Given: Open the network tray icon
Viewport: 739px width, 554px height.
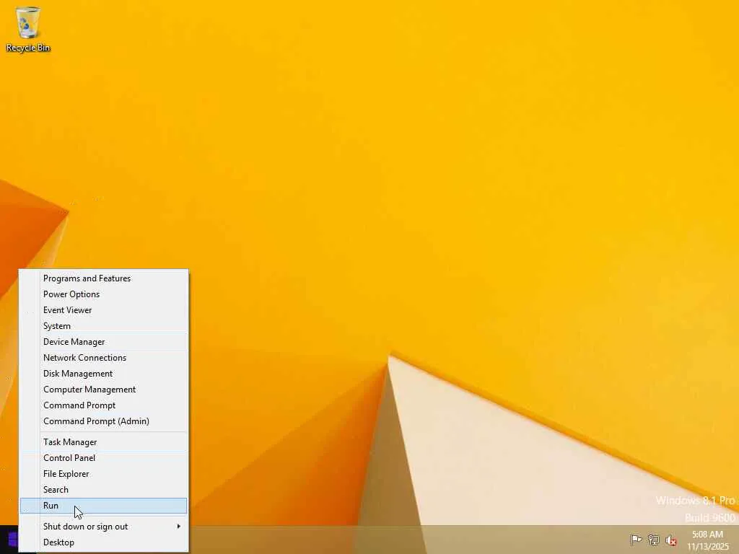Looking at the screenshot, I should (x=653, y=540).
